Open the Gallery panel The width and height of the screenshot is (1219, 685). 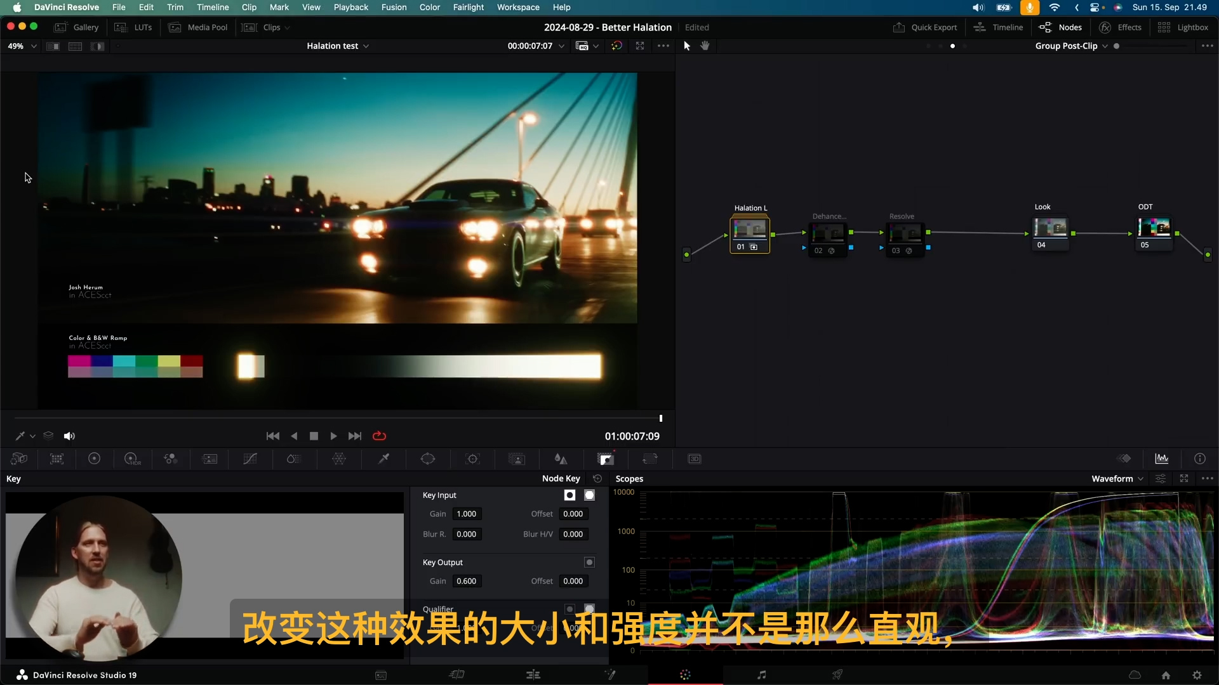77,27
